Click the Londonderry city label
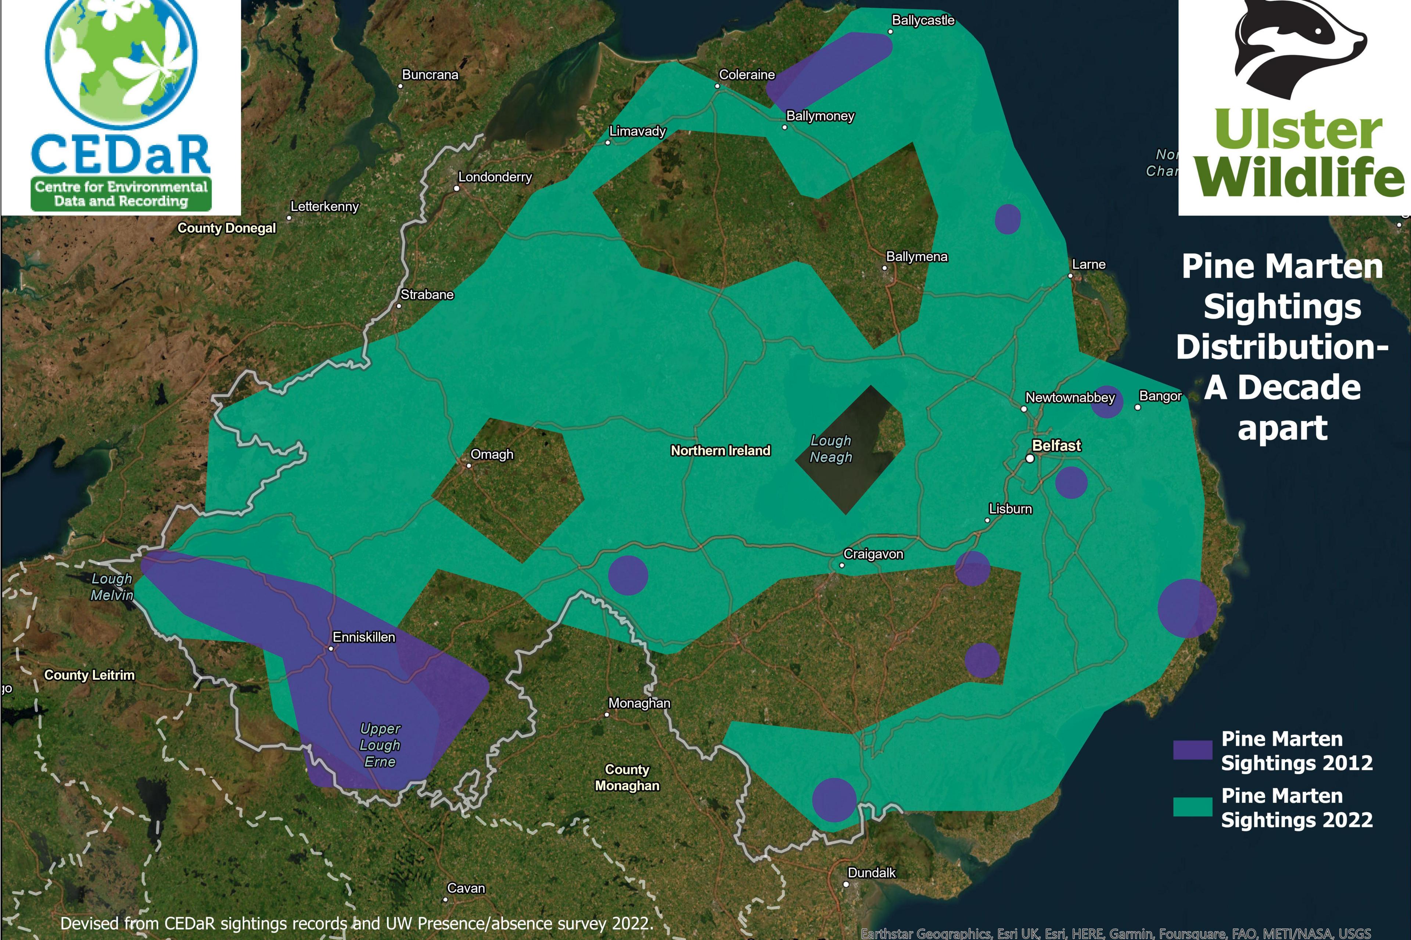The width and height of the screenshot is (1411, 940). [495, 177]
